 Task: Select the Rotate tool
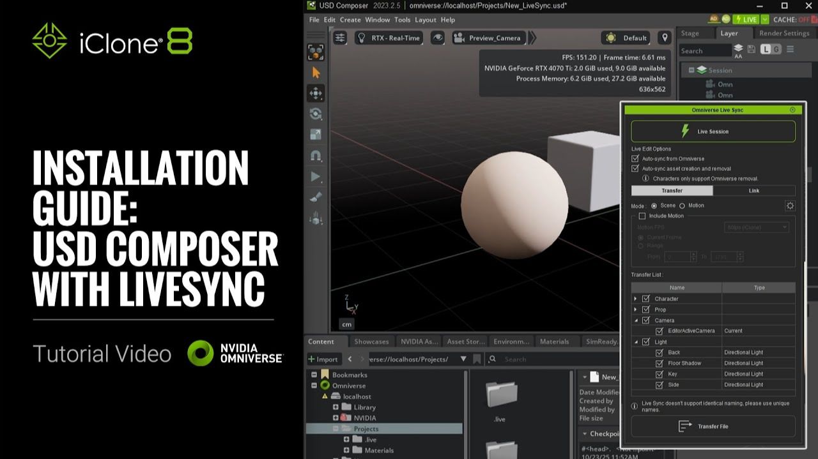tap(316, 114)
